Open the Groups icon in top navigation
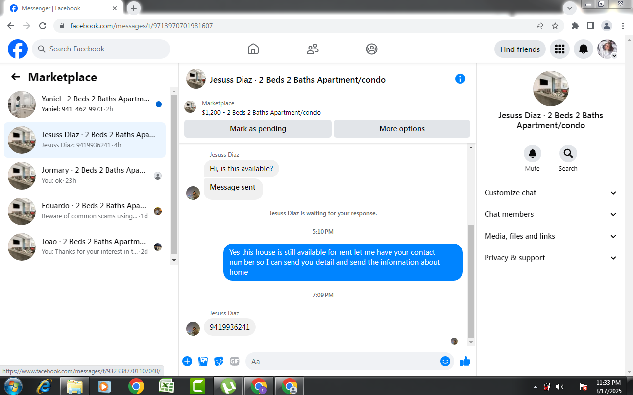 372,49
